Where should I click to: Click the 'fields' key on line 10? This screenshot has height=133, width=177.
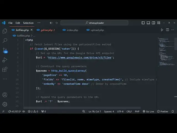pyautogui.click(x=48, y=80)
